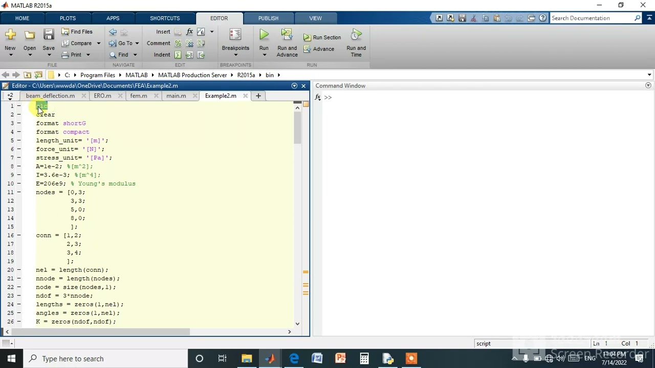The height and width of the screenshot is (368, 655).
Task: Open the beam_deflection.m file tab
Action: click(x=50, y=96)
